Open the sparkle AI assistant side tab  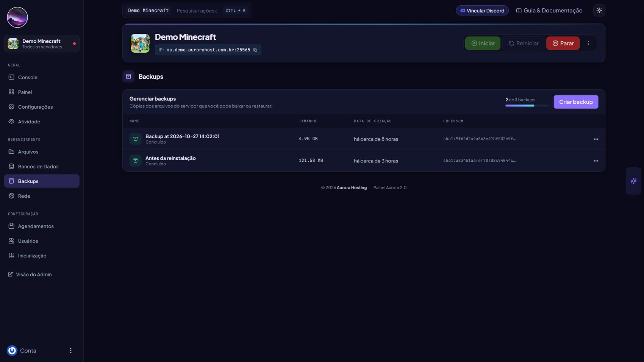(633, 181)
